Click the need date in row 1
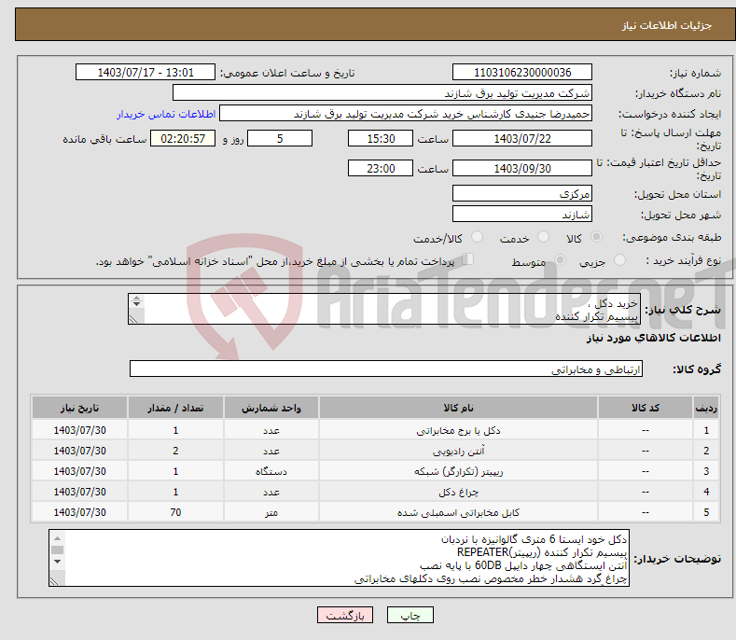The width and height of the screenshot is (736, 640). (x=80, y=431)
